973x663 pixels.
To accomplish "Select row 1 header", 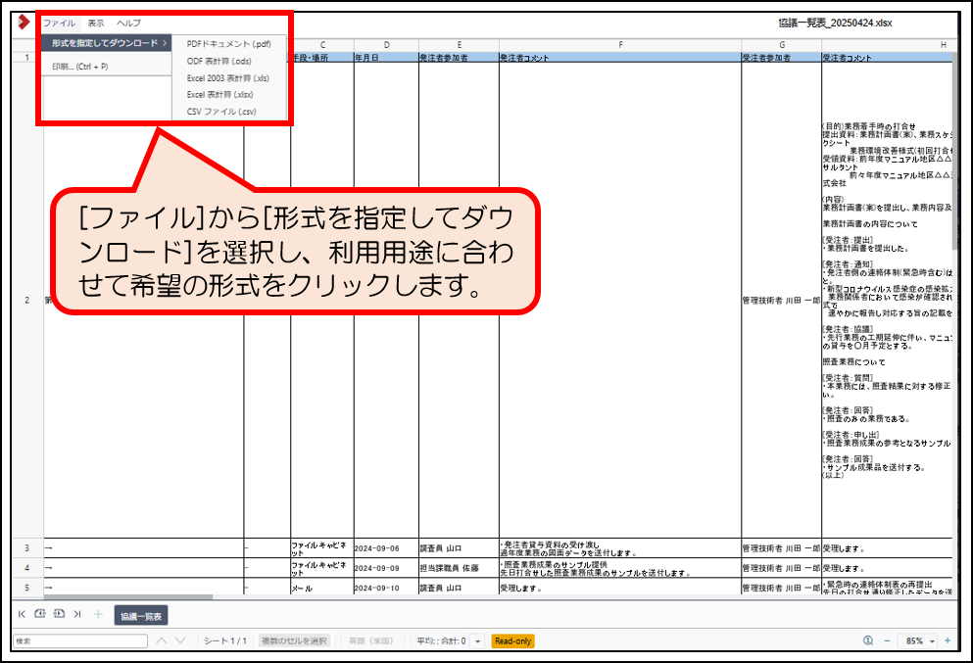I will tap(27, 57).
